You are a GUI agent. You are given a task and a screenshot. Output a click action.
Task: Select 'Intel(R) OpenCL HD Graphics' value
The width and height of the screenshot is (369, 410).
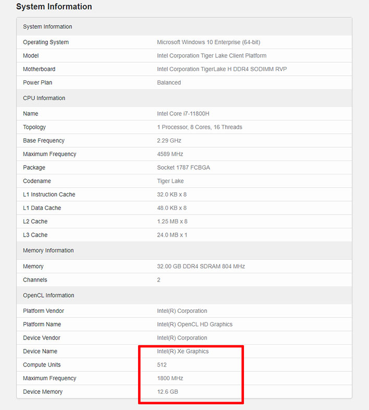(x=195, y=324)
